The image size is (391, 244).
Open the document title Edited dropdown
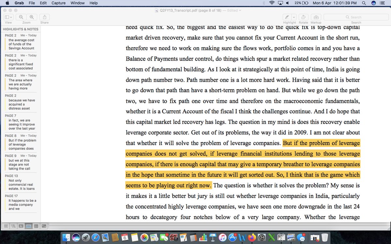coord(235,10)
